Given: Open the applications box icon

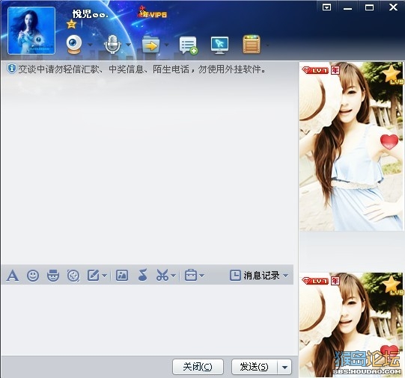Looking at the screenshot, I should point(252,45).
